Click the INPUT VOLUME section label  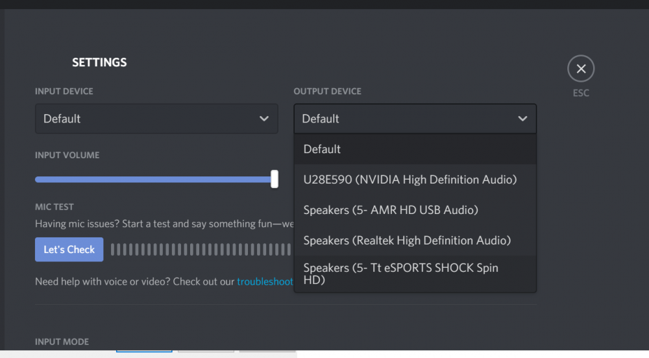(x=67, y=156)
